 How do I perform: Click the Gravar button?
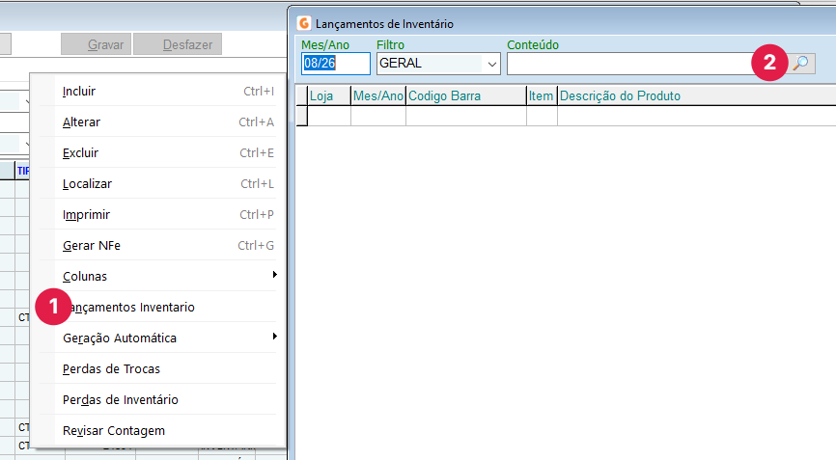(96, 44)
